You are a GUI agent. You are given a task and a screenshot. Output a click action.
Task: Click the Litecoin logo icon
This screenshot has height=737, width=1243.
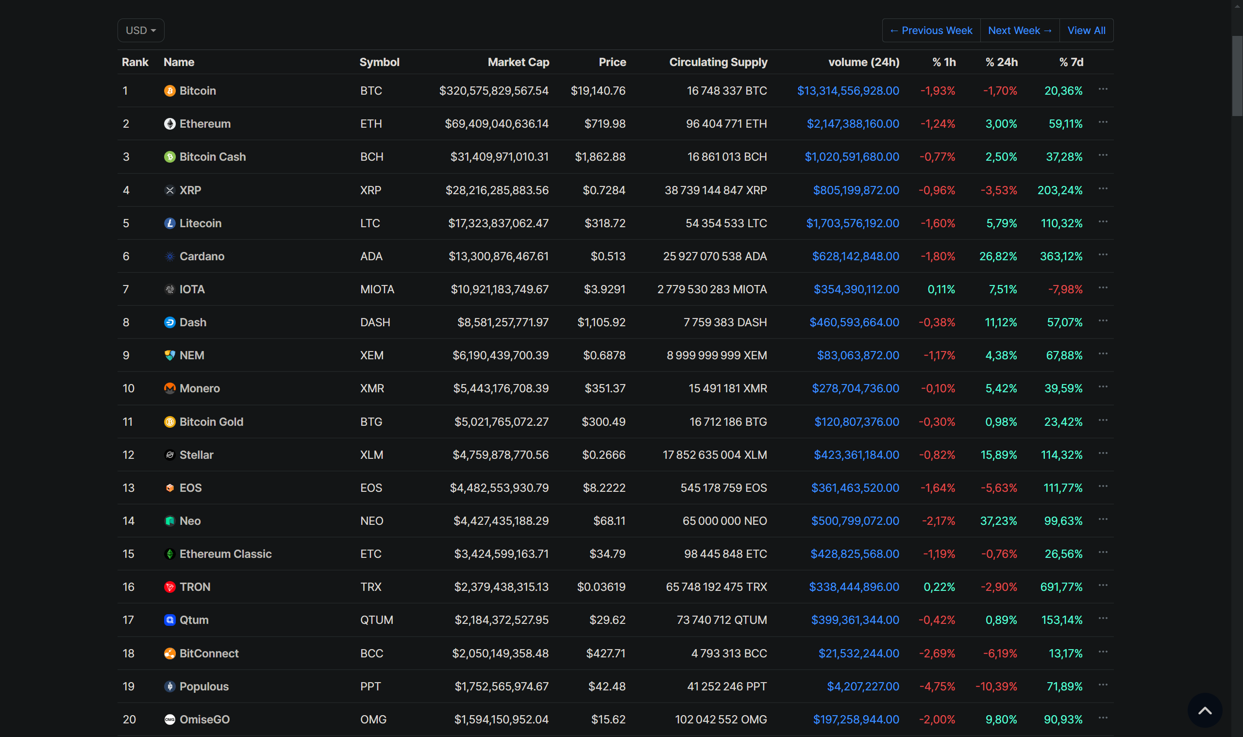[x=170, y=223]
